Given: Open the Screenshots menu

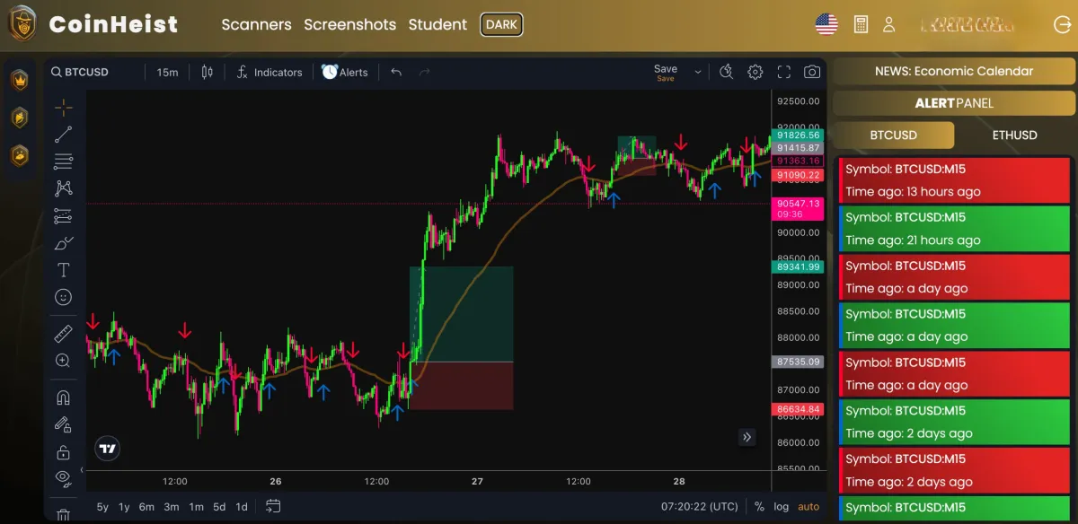Looking at the screenshot, I should [350, 24].
